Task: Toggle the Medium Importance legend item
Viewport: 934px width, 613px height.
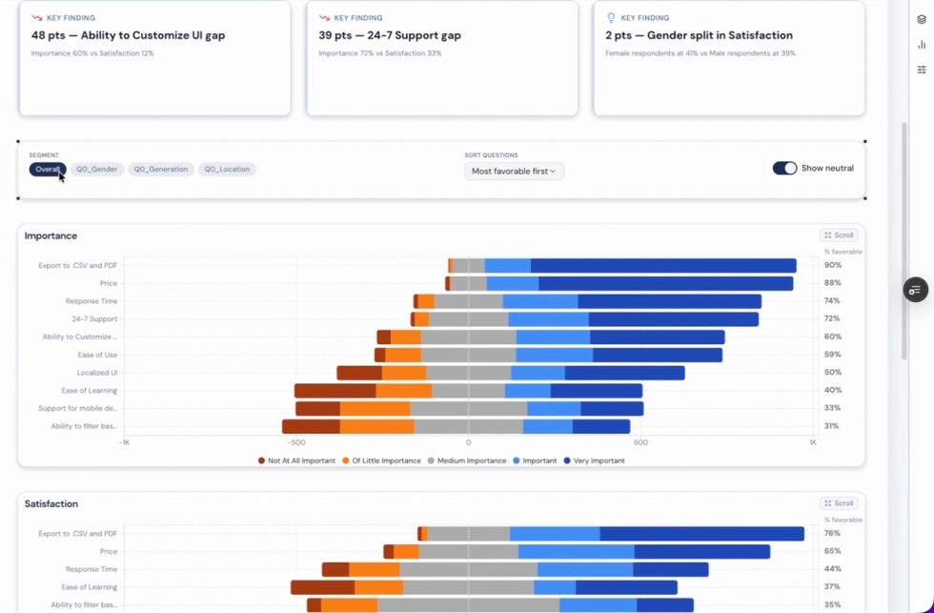Action: pos(467,460)
